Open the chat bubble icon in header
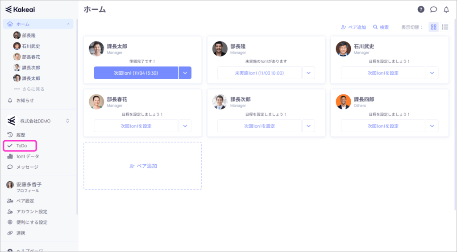The height and width of the screenshot is (252, 457). coord(433,9)
